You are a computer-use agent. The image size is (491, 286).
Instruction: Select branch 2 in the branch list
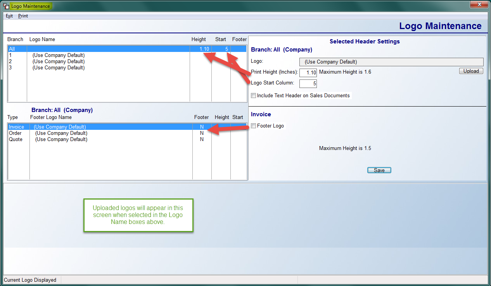58,62
